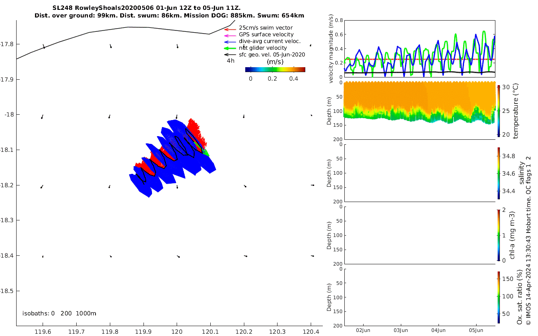Click the 'Dist. over ground: 99km' subtitle line

point(169,16)
